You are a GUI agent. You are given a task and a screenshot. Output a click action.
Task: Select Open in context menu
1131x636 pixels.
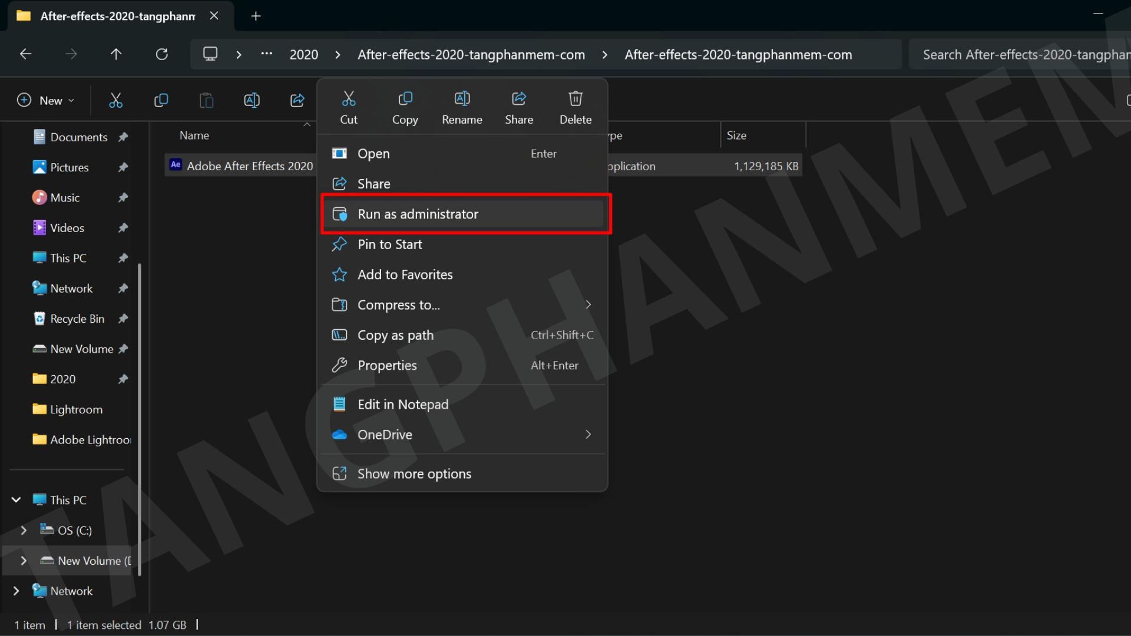point(462,154)
